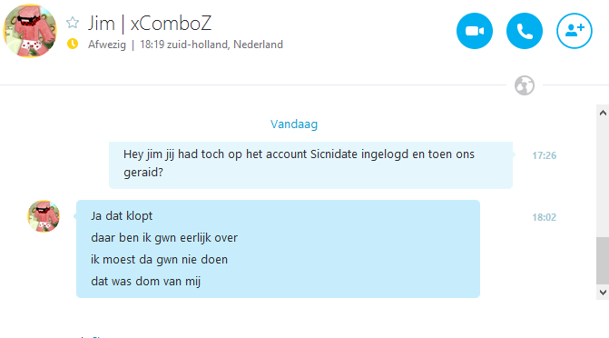This screenshot has height=338, width=609.
Task: Mark Jim | xComboZ as favorite star
Action: coord(73,23)
